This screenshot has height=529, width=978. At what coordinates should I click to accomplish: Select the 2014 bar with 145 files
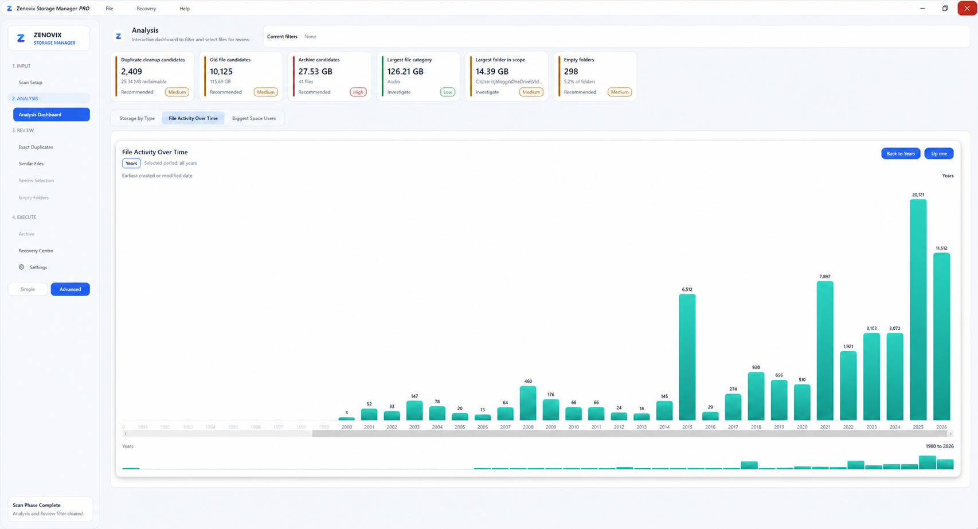coord(664,411)
